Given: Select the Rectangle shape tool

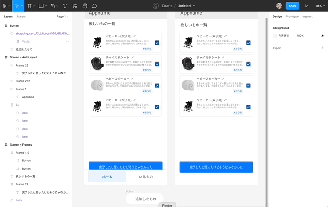Looking at the screenshot, I should (x=41, y=6).
